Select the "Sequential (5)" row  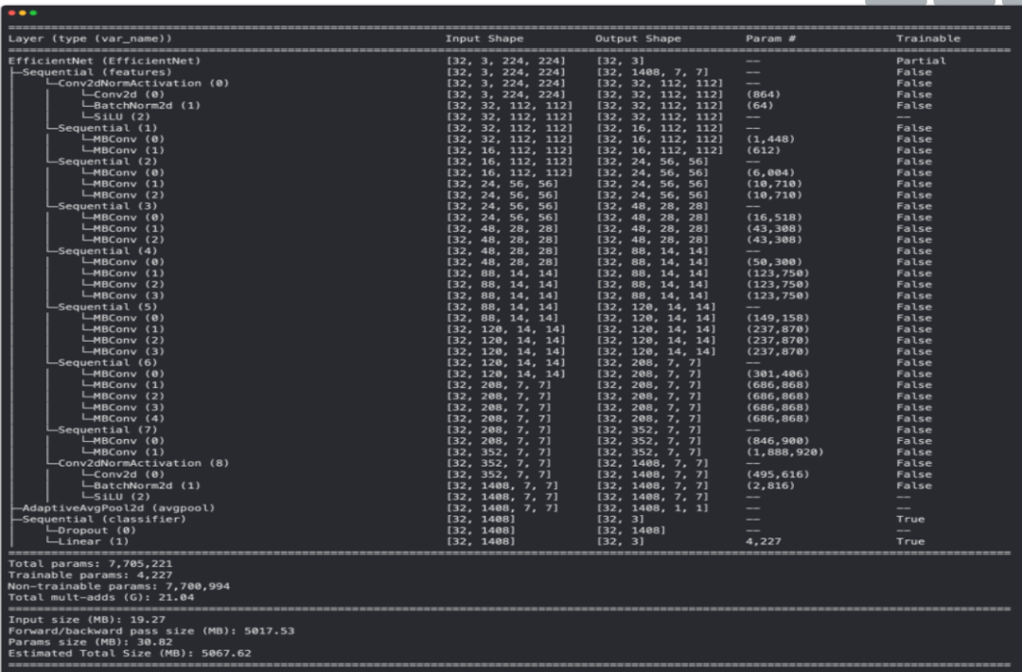pos(479,307)
